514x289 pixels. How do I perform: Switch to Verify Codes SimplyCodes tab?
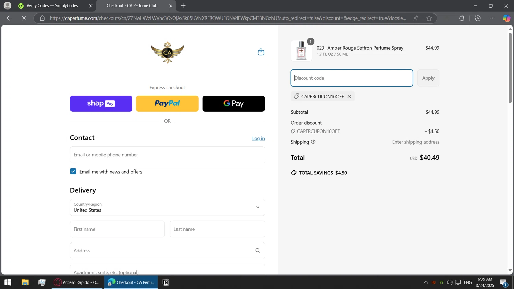(x=56, y=6)
